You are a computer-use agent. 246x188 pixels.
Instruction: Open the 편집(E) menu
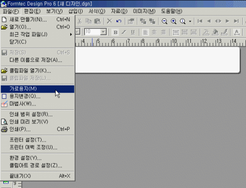[32, 11]
